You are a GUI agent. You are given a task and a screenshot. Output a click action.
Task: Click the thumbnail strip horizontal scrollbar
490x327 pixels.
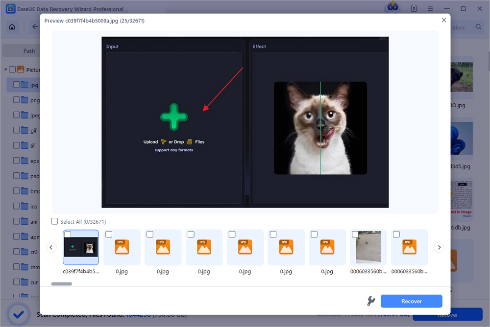[x=62, y=284]
